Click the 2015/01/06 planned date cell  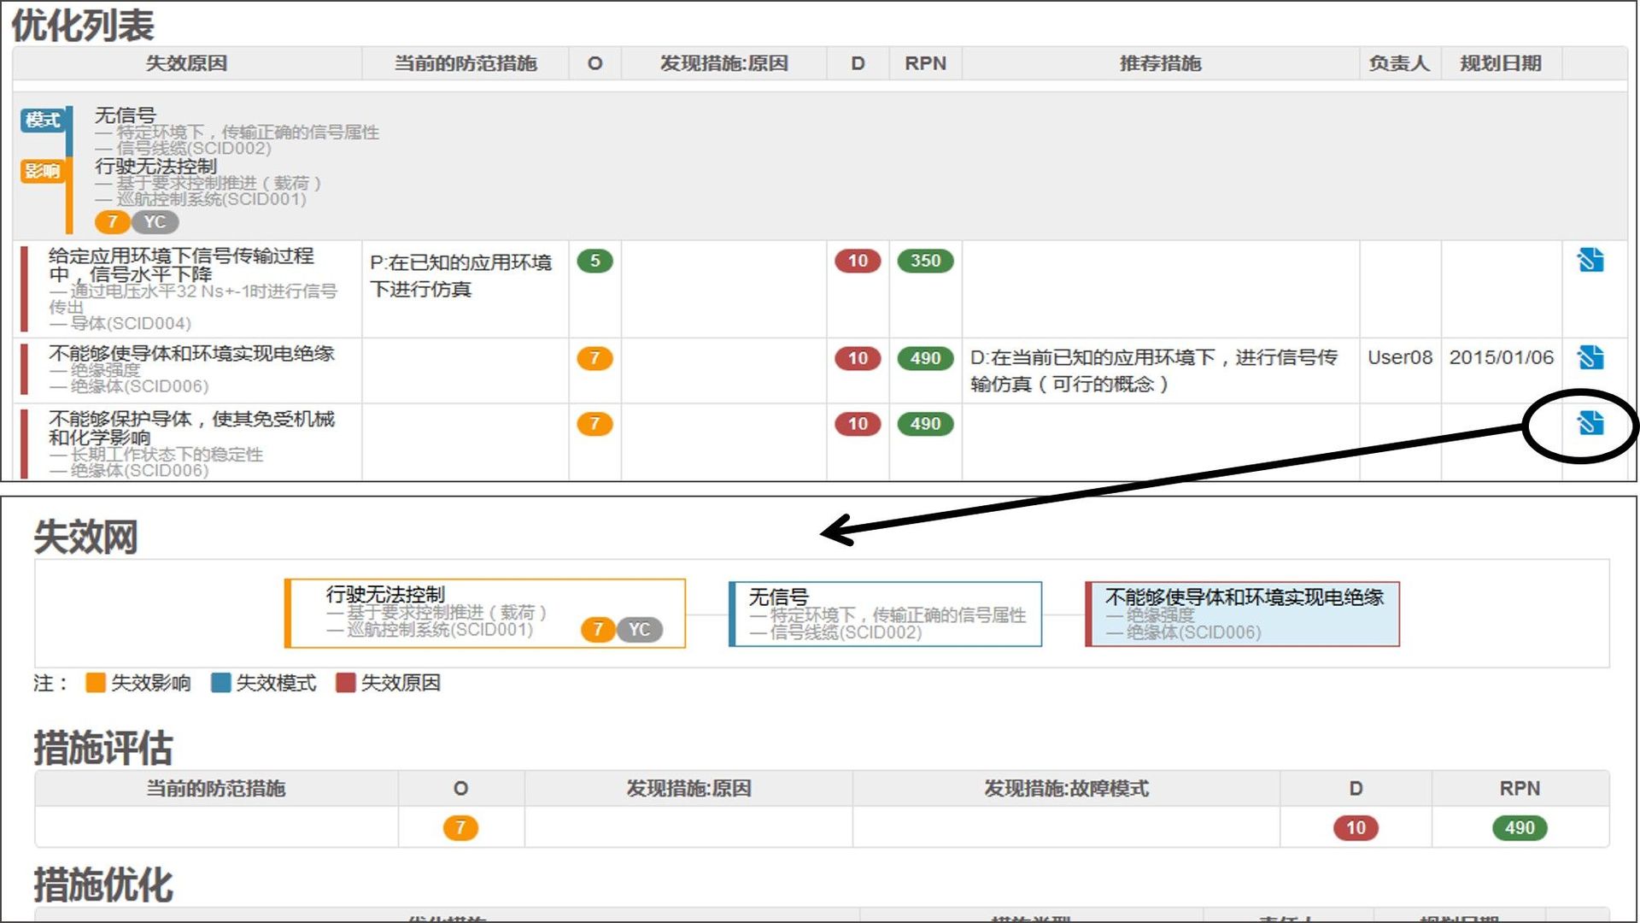coord(1501,357)
